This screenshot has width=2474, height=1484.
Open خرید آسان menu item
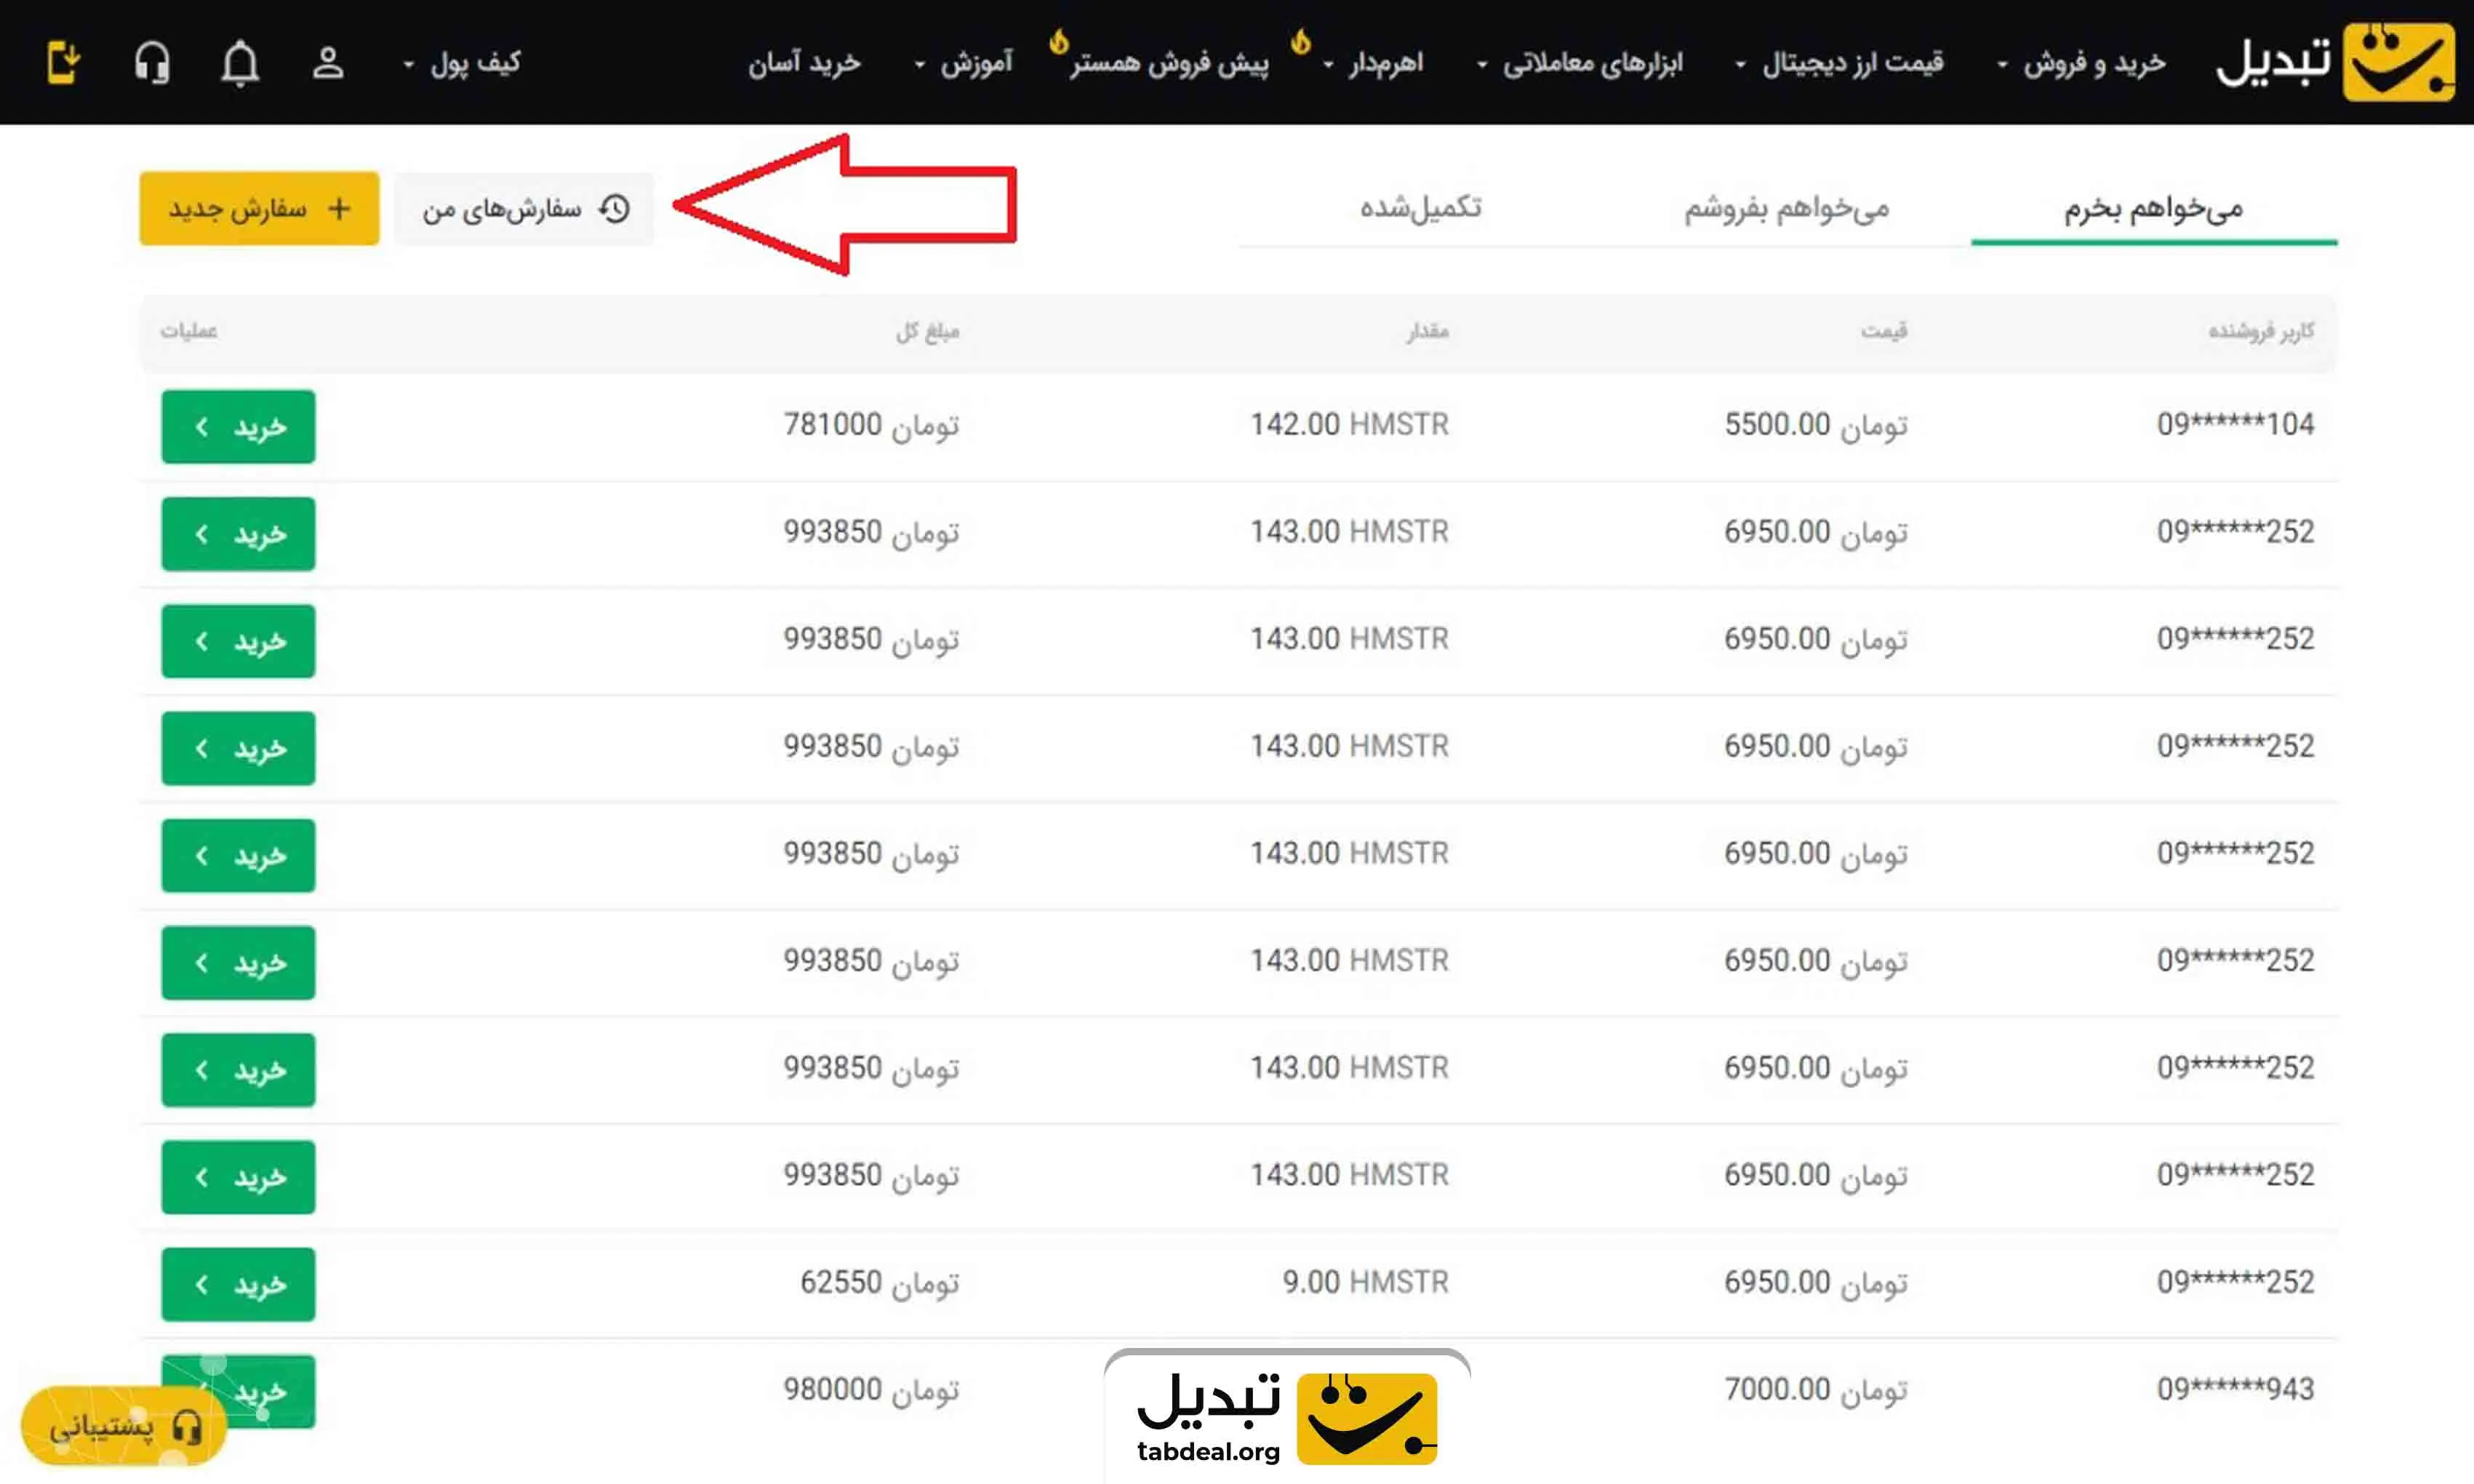804,63
